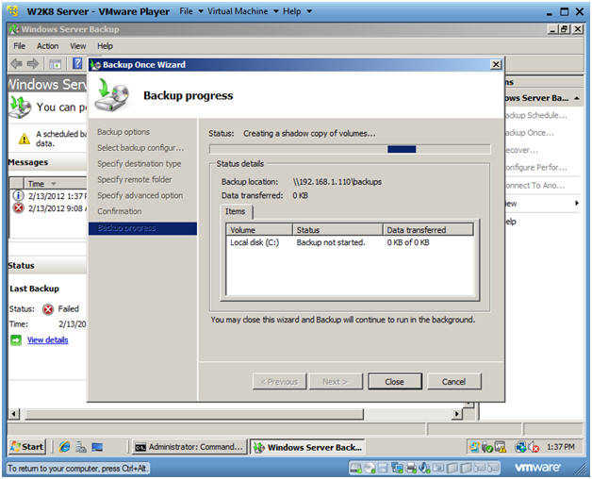Viewport: 592px width, 479px height.
Task: Click the blue Help toolbar icon
Action: 77,63
